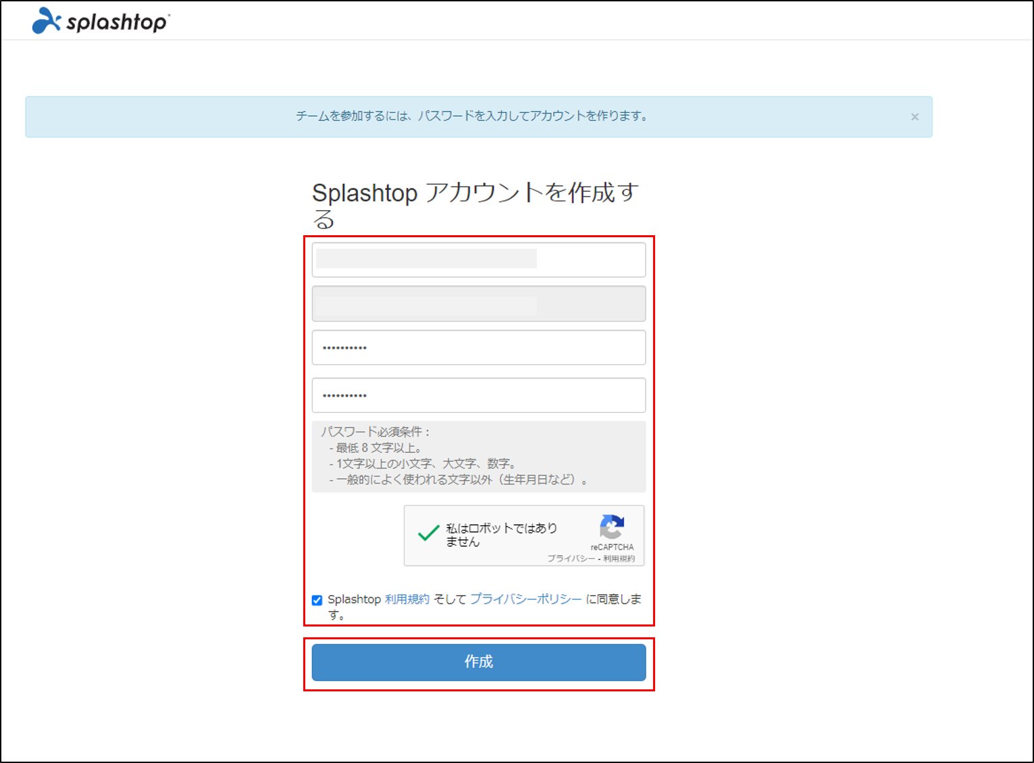Click the 一般的によく使われる文字以外 requirement text
The image size is (1034, 763).
click(x=459, y=480)
